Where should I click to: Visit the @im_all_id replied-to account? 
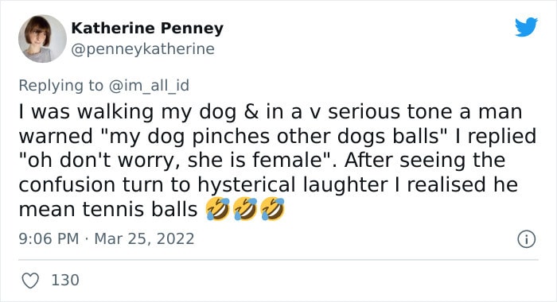149,86
